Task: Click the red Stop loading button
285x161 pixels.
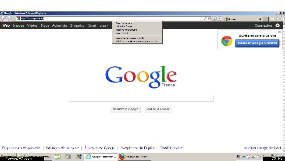Action: tap(220, 18)
